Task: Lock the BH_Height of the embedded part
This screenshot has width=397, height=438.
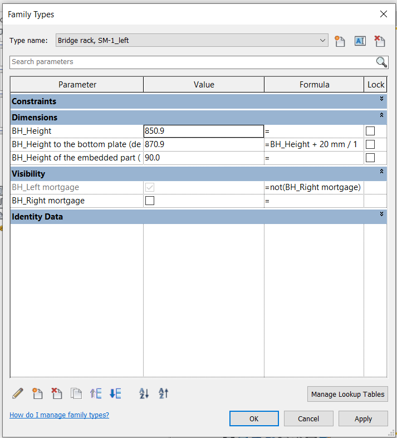Action: point(370,158)
